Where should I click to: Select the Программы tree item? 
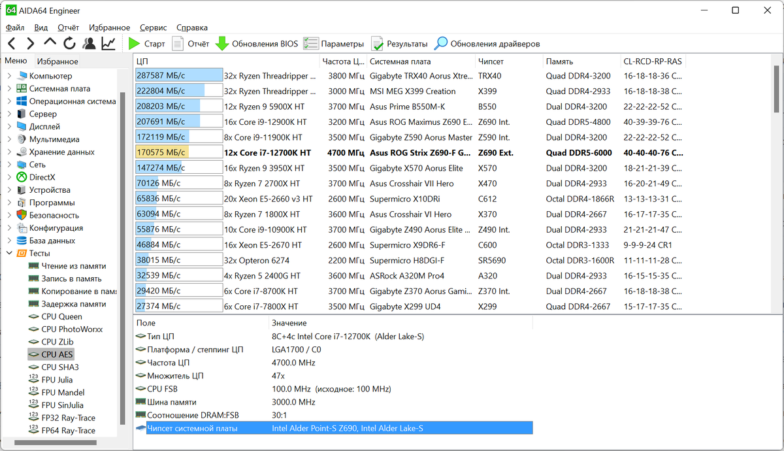[52, 203]
